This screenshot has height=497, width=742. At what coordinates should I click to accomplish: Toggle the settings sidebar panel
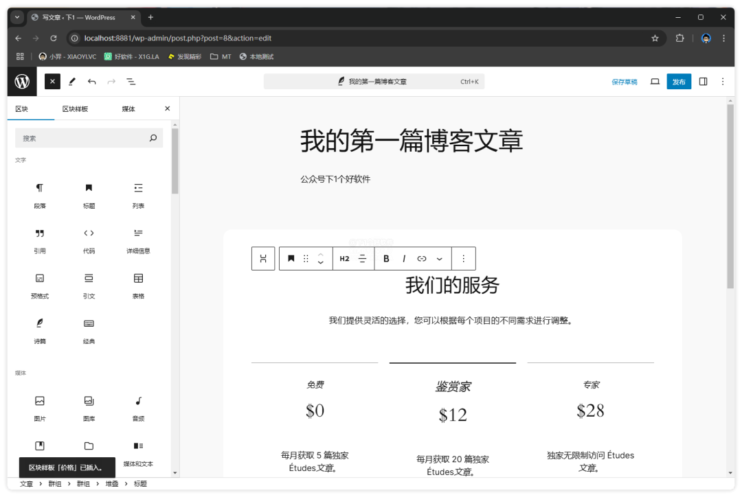703,82
